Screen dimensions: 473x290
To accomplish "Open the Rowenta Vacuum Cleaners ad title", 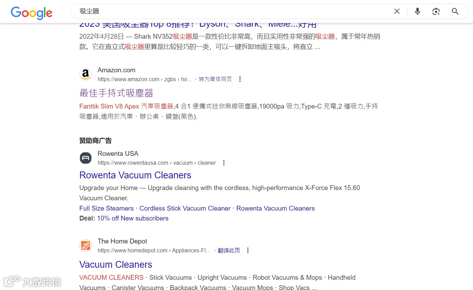I will point(135,175).
